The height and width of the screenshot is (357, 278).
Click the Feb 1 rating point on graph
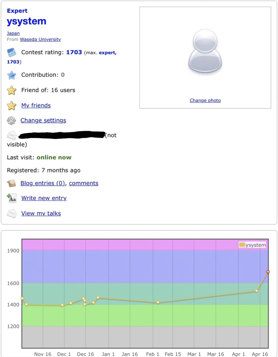point(158,302)
